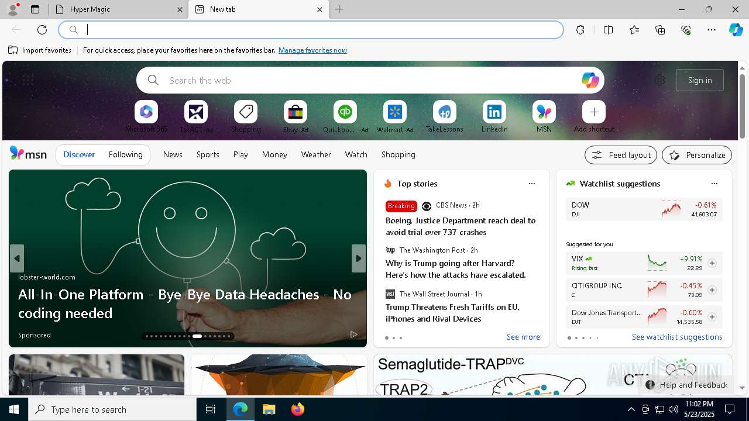Open page settings gear icon
The image size is (749, 421).
[659, 80]
